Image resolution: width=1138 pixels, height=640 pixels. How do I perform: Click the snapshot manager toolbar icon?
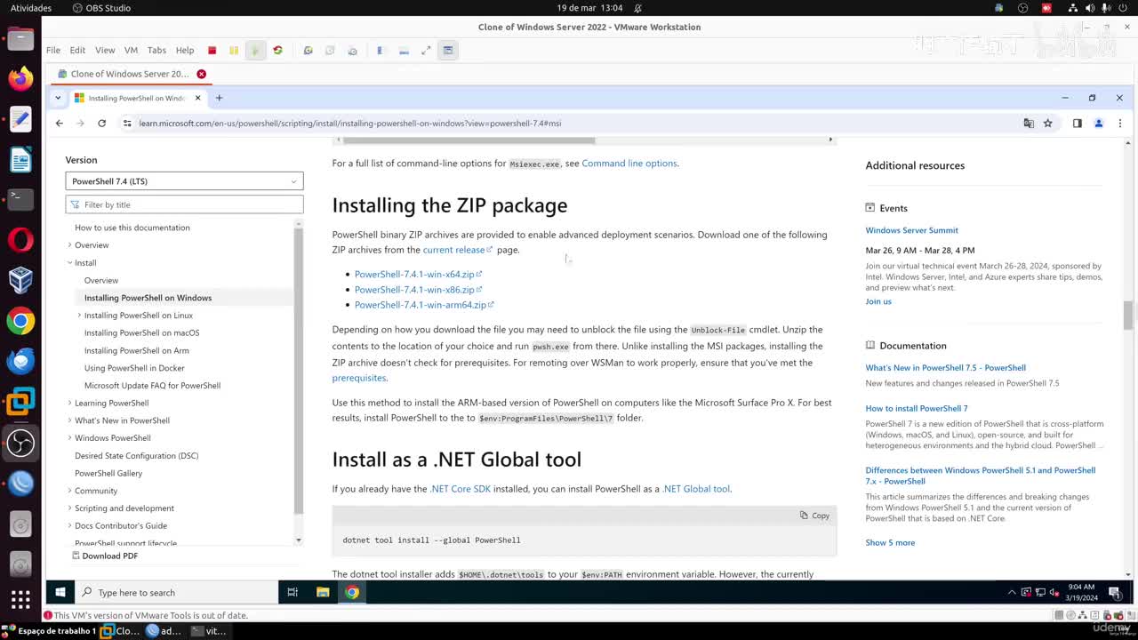point(352,51)
